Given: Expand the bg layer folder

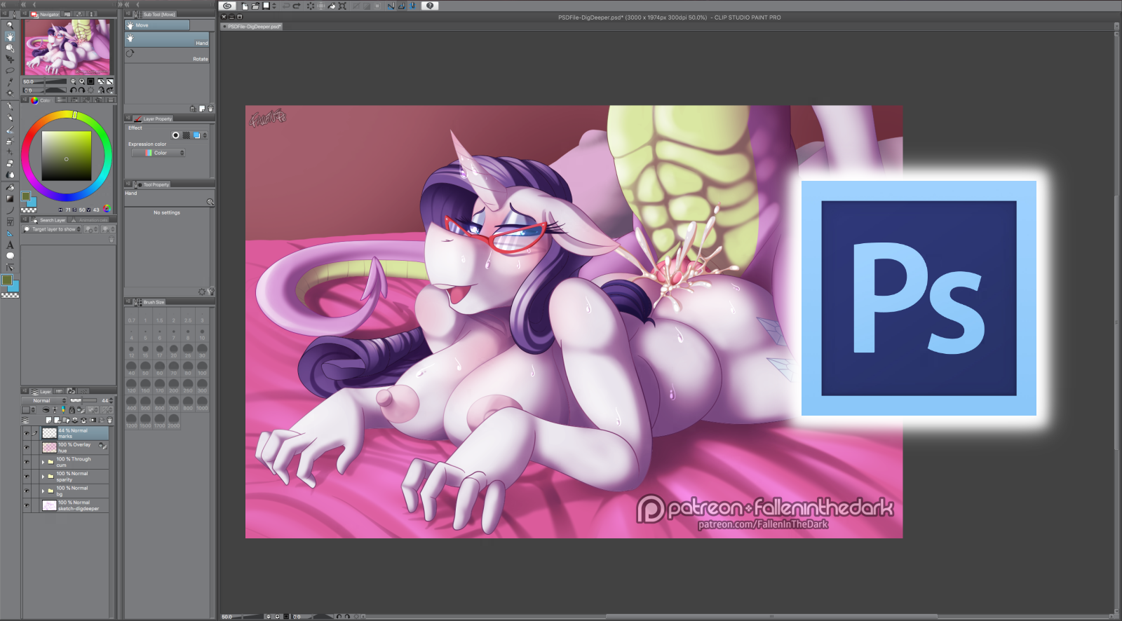Looking at the screenshot, I should pos(43,491).
